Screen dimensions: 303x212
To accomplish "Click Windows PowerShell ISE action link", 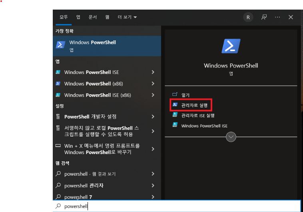I will tap(204, 126).
